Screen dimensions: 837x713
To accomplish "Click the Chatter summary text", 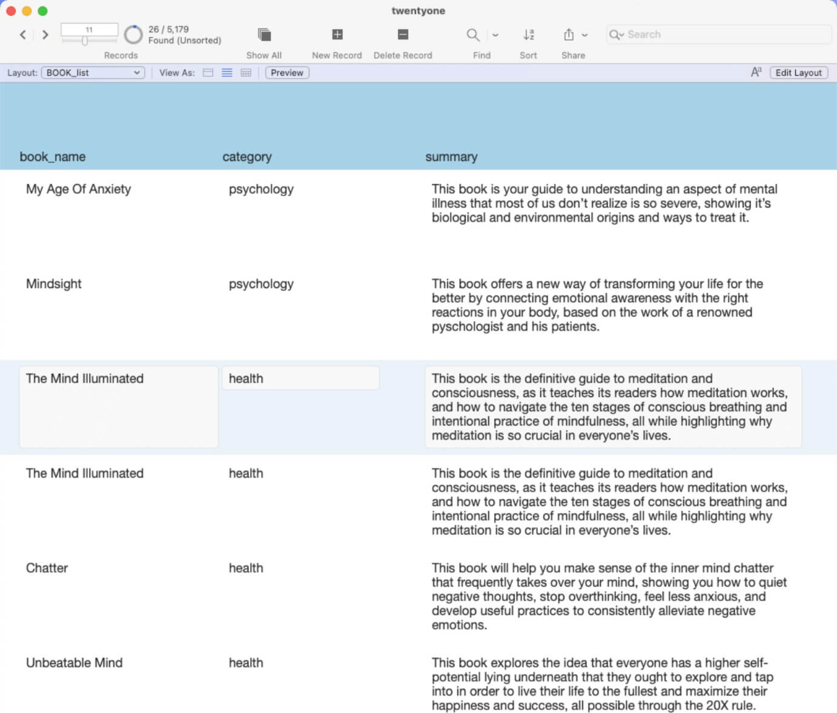I will pos(609,597).
